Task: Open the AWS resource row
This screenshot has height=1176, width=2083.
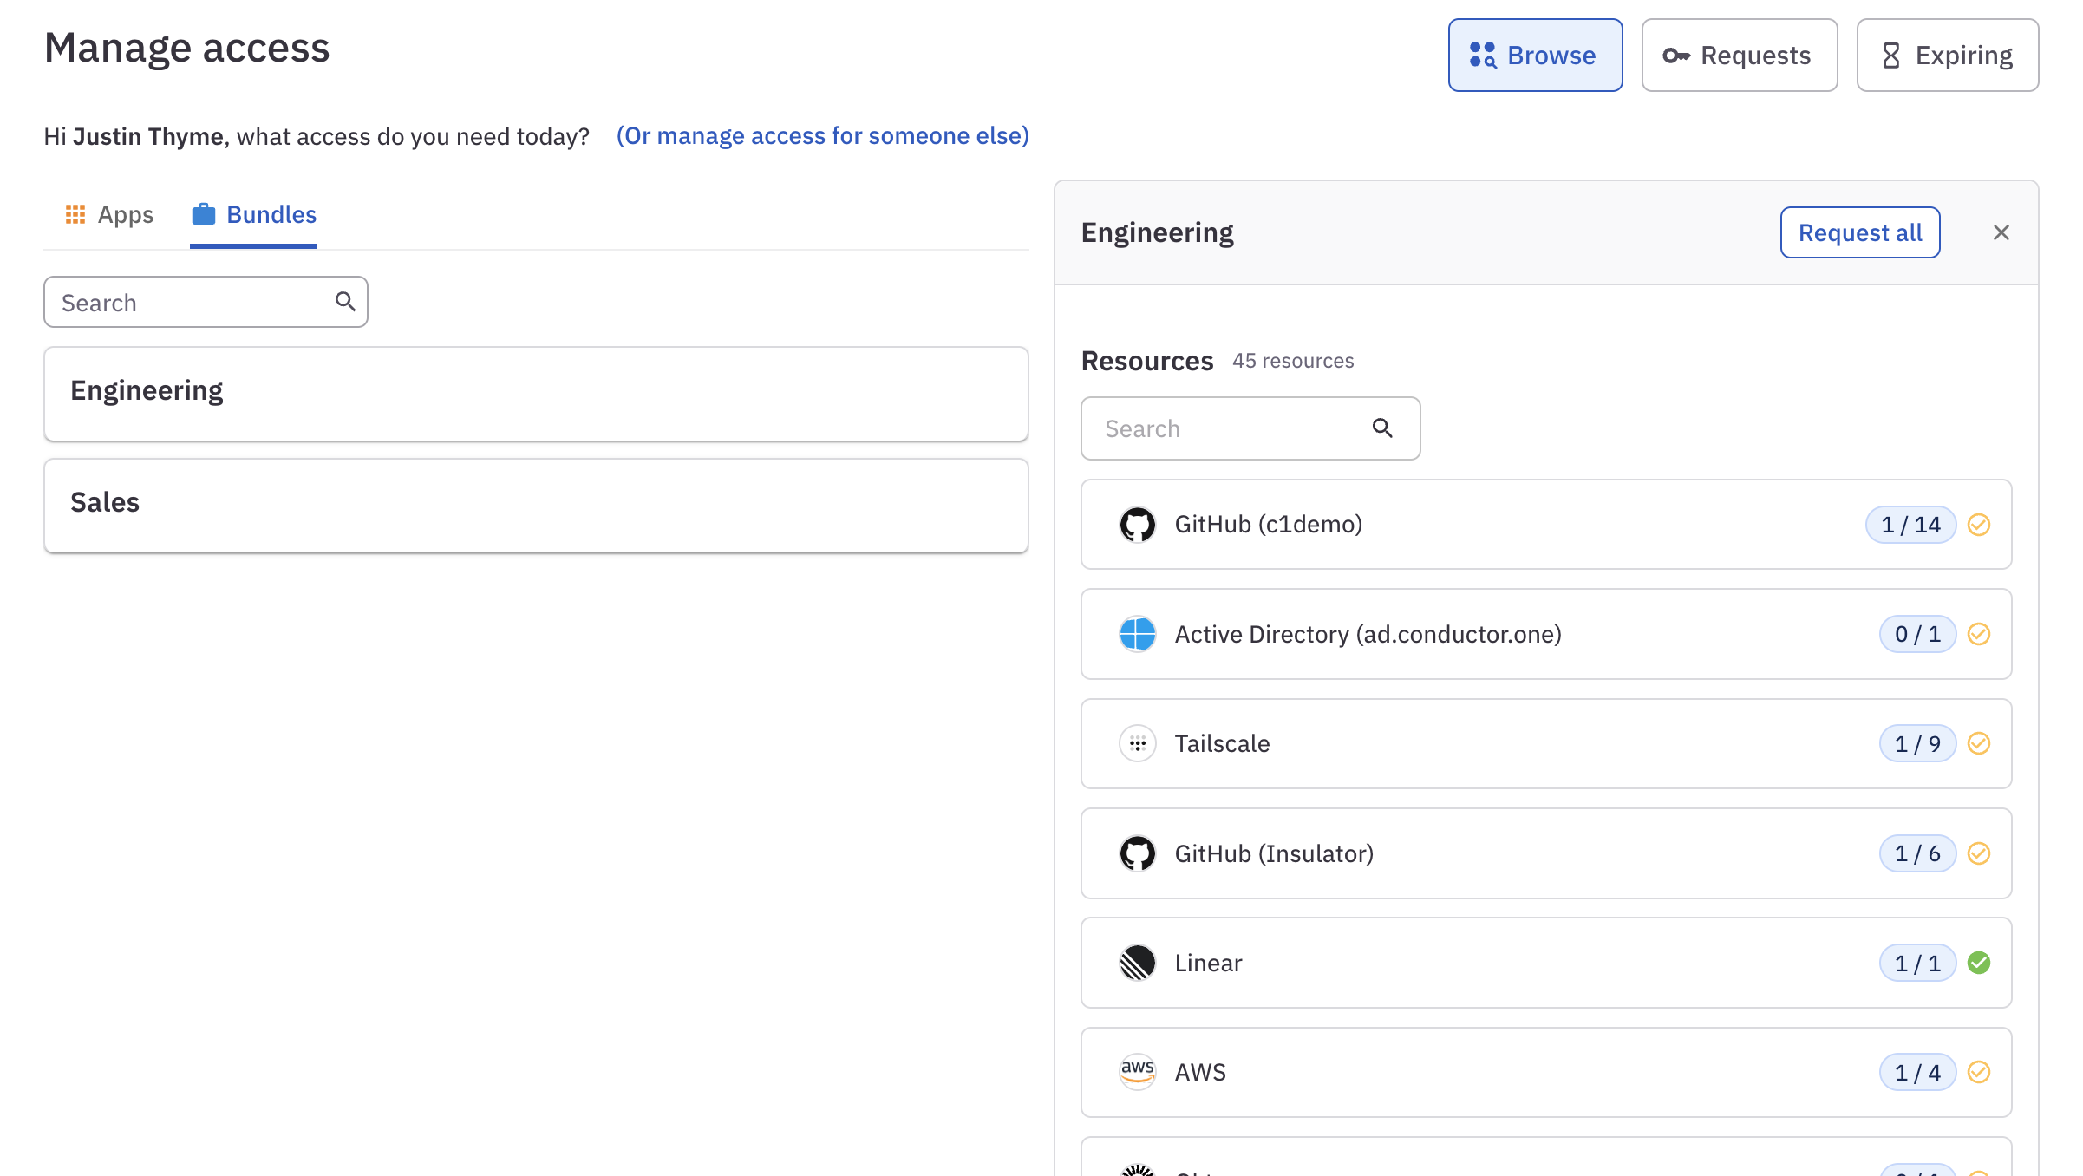Action: point(1546,1073)
